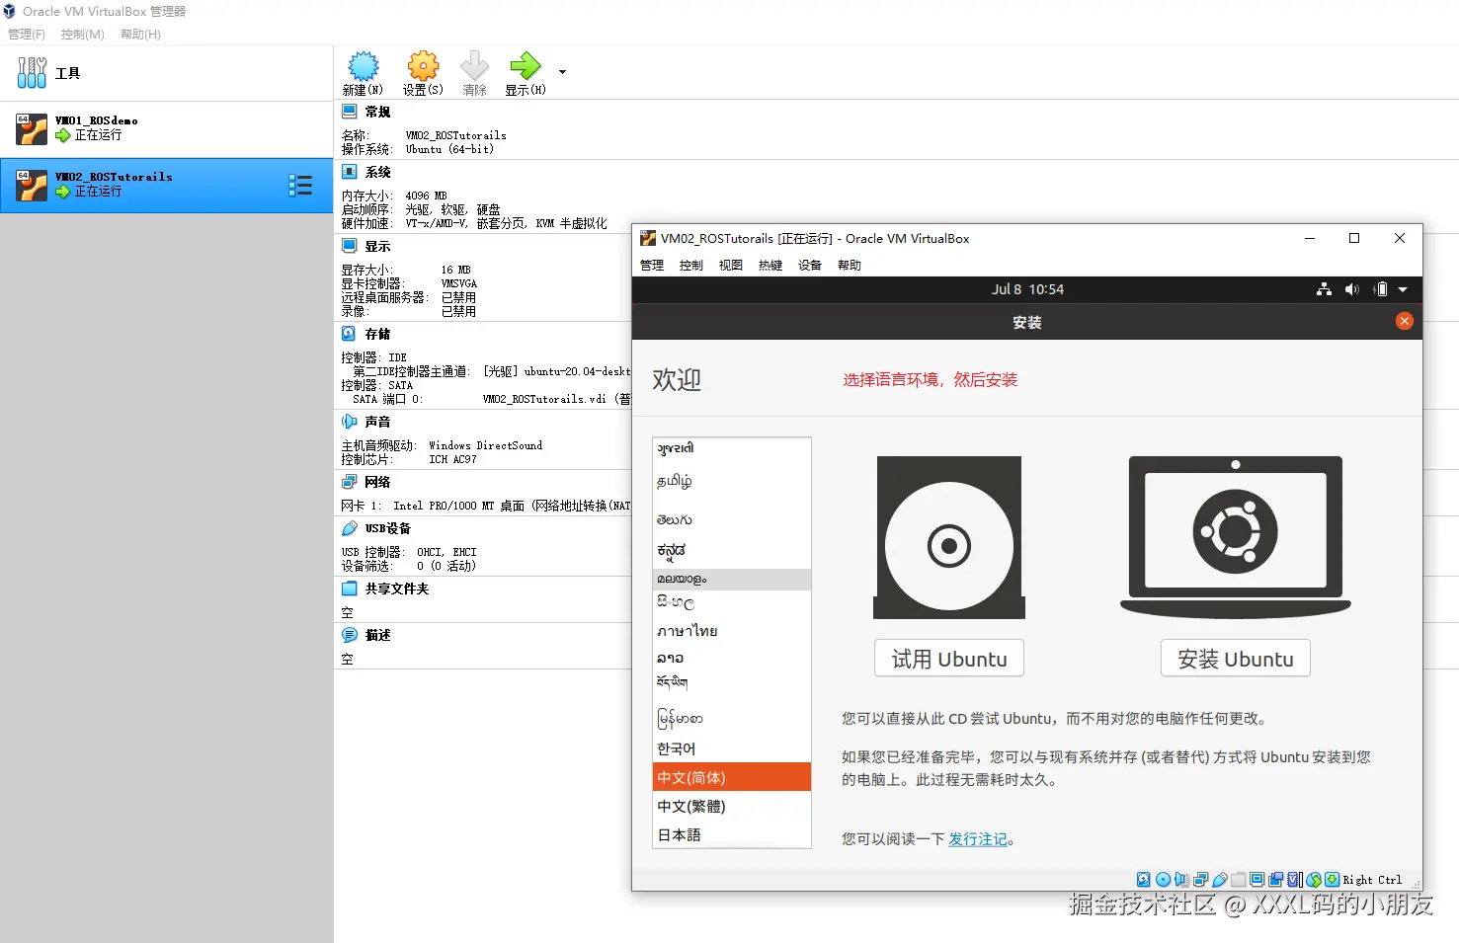1459x943 pixels.
Task: Close the Ubuntu installer with orange X
Action: click(1404, 321)
